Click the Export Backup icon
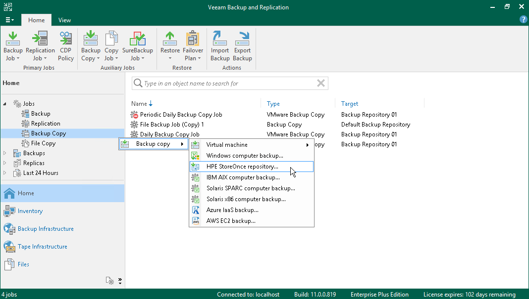 [242, 39]
